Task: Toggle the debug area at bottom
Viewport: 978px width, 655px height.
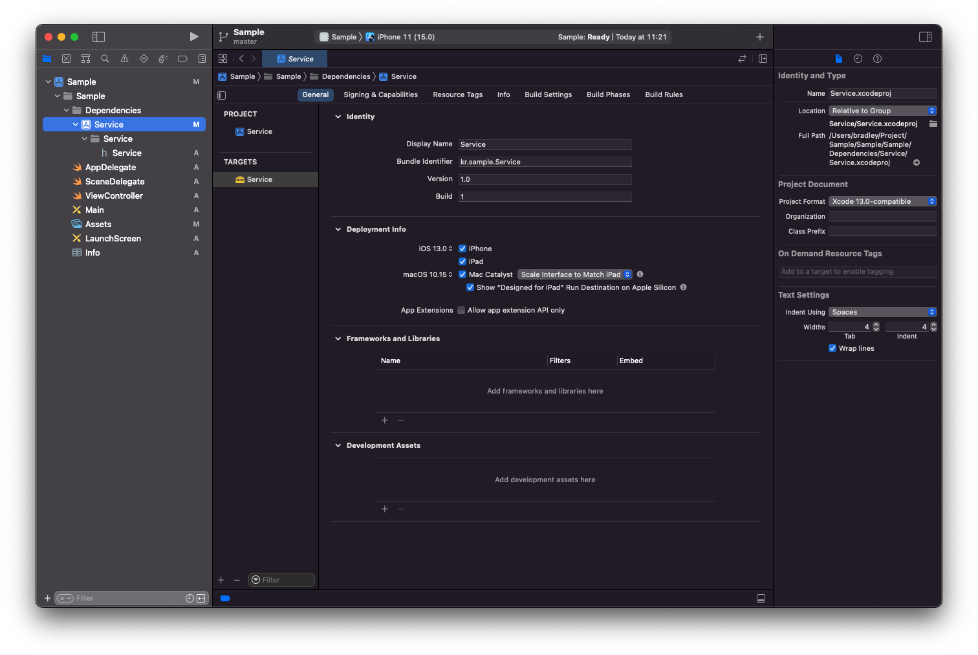Action: click(761, 599)
